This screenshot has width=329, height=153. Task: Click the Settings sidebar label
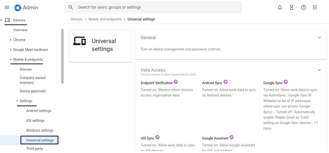tap(26, 101)
